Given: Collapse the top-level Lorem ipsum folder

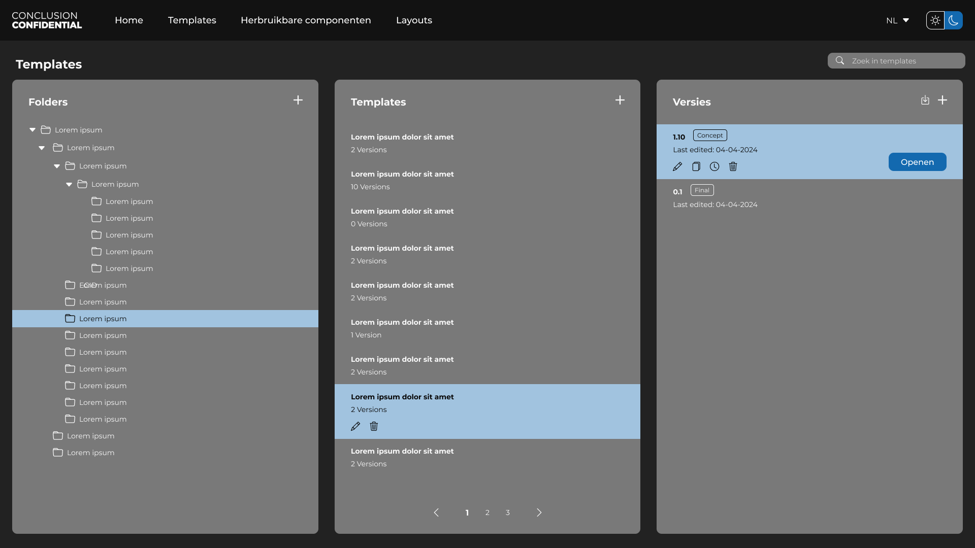Looking at the screenshot, I should tap(32, 130).
